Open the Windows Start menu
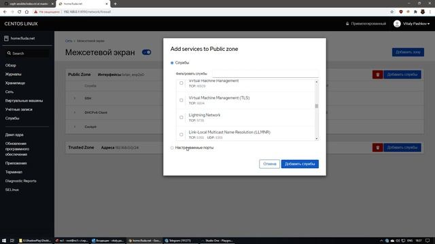 point(4,241)
